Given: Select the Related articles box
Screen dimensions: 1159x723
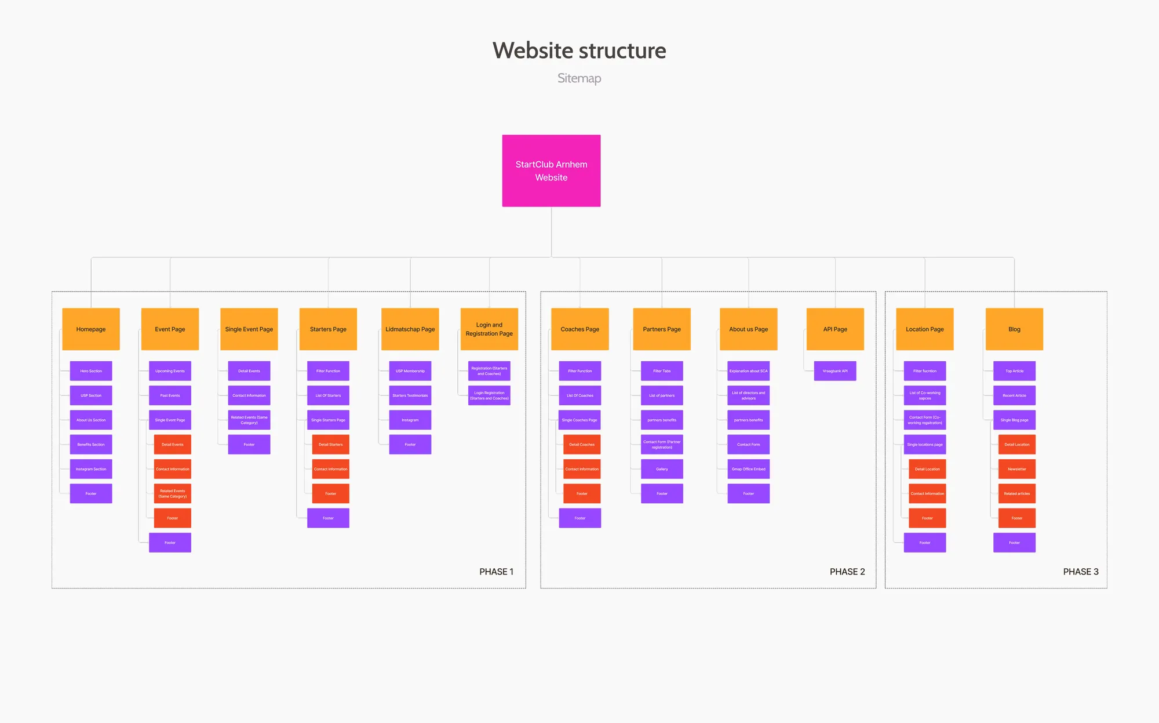Looking at the screenshot, I should [1017, 493].
